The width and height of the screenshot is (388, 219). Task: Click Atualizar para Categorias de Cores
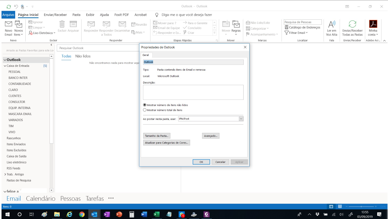167,142
